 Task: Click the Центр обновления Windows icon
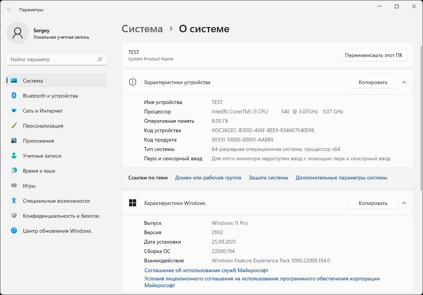14,231
